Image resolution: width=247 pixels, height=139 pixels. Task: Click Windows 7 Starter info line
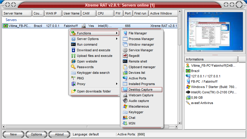coord(211,87)
